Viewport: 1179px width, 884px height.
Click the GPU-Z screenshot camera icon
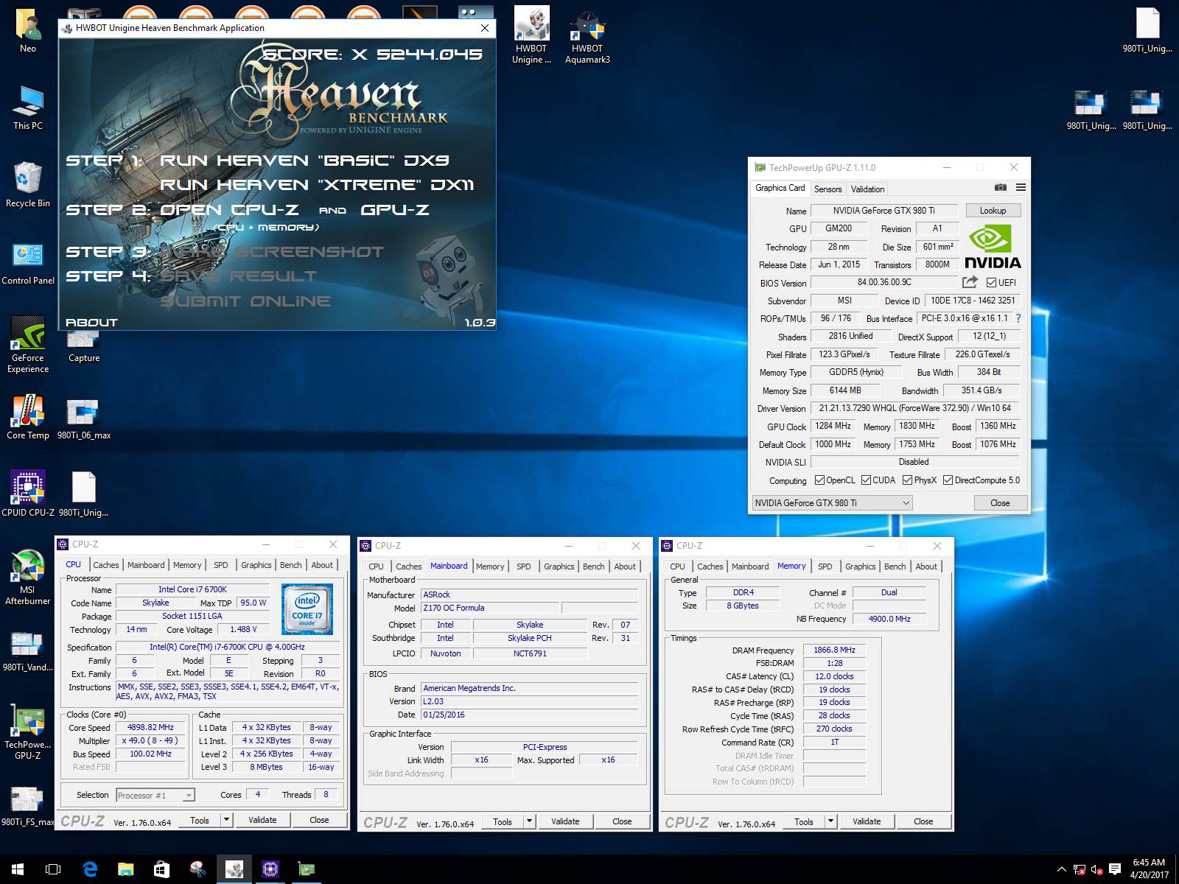click(x=1000, y=188)
